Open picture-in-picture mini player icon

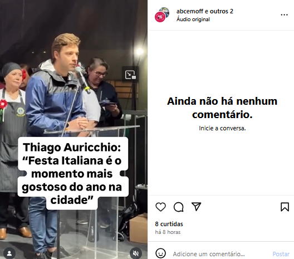click(130, 75)
